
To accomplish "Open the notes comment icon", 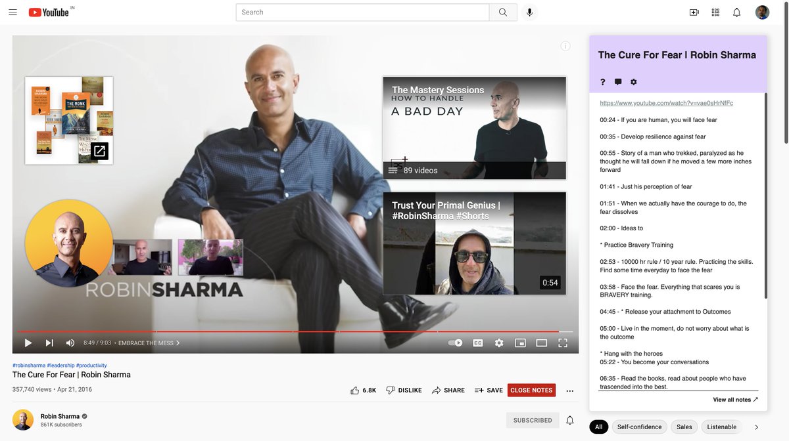I will pyautogui.click(x=618, y=82).
